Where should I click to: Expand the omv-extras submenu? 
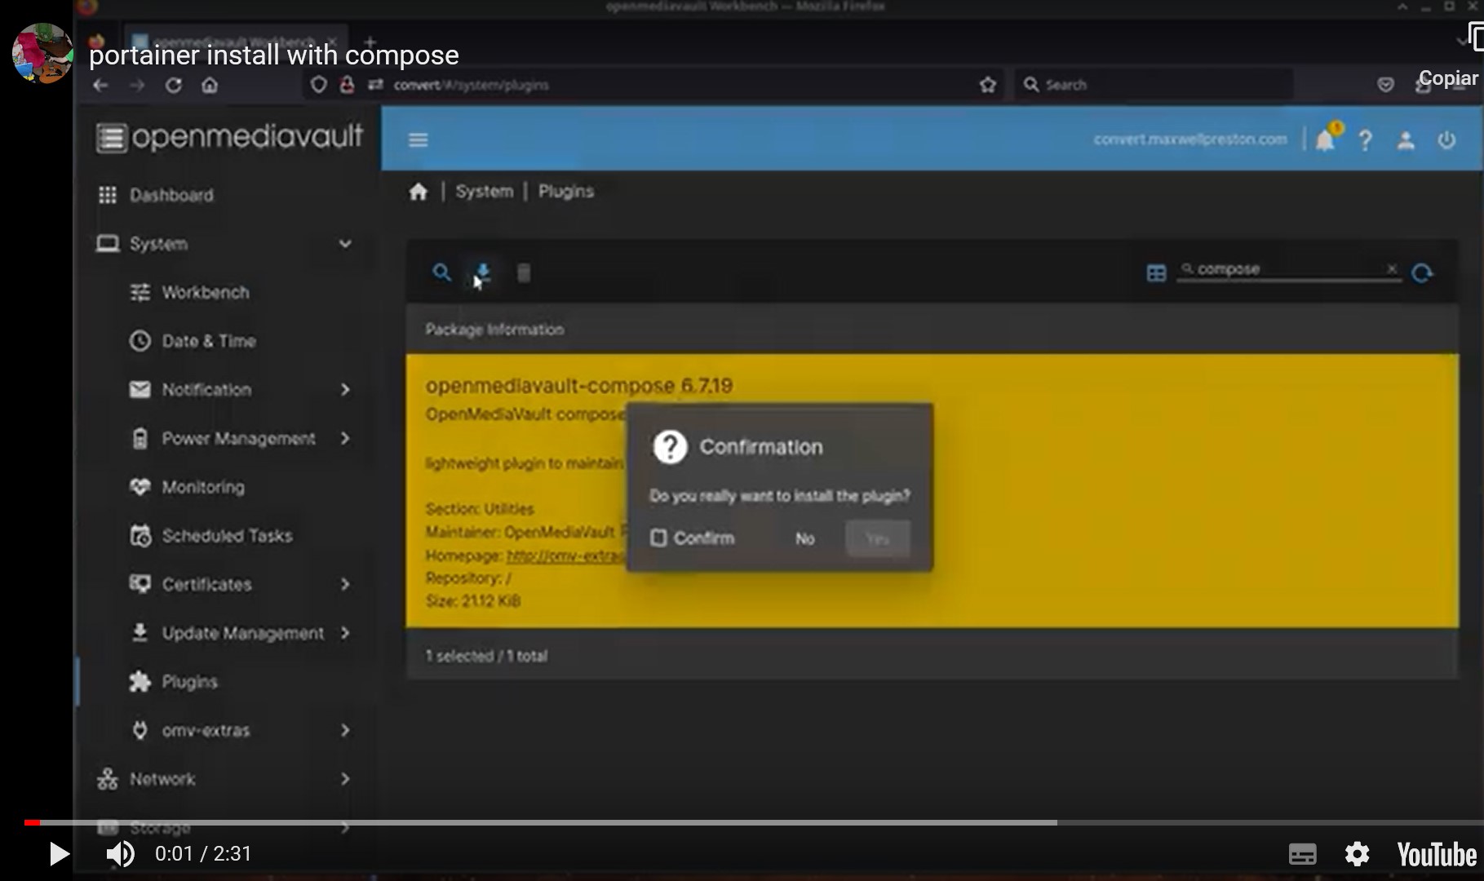tap(345, 730)
